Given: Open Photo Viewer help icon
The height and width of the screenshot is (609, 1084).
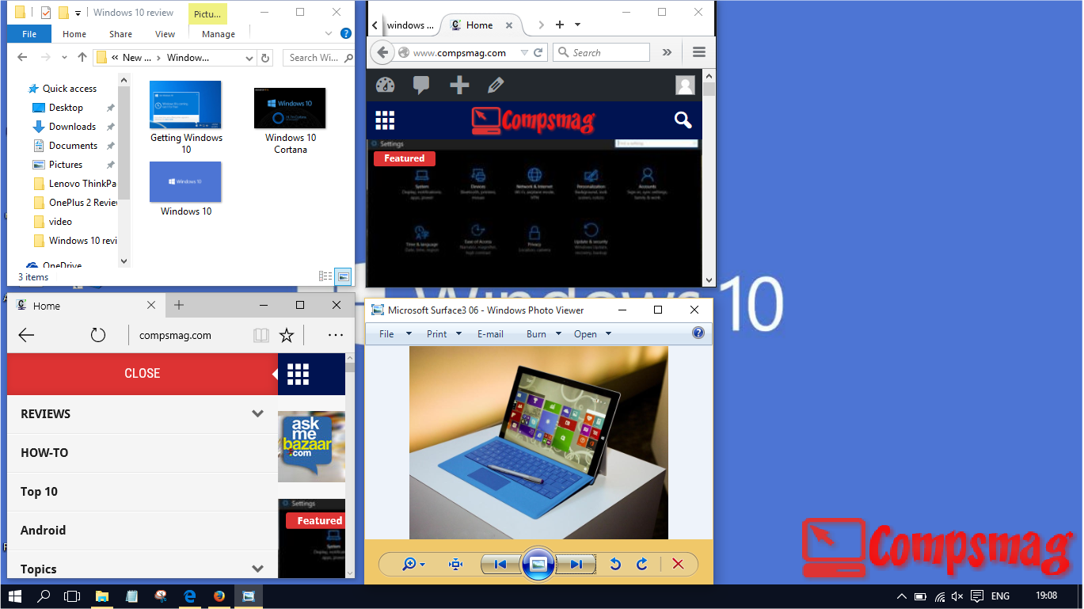Looking at the screenshot, I should coord(698,333).
